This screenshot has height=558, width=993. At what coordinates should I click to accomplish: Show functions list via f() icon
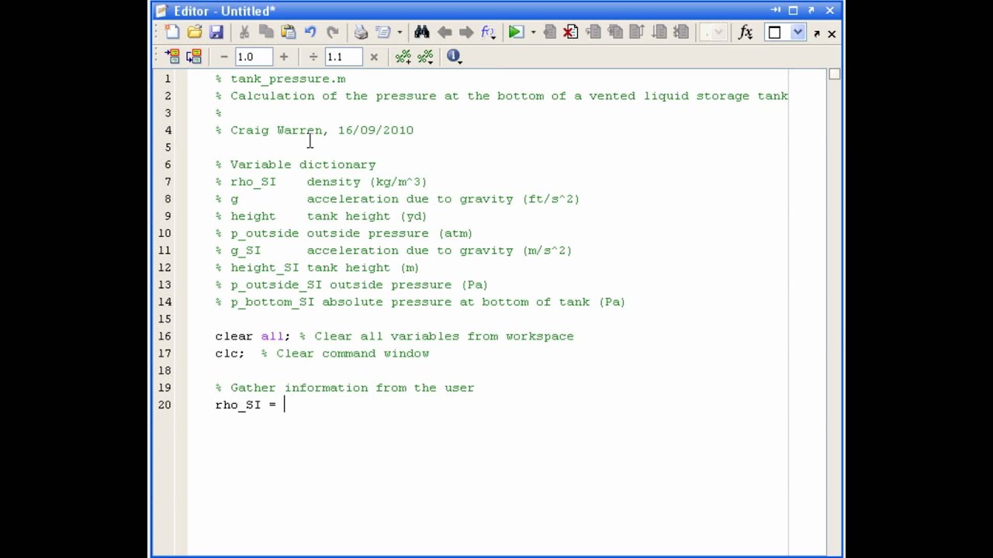pyautogui.click(x=488, y=33)
